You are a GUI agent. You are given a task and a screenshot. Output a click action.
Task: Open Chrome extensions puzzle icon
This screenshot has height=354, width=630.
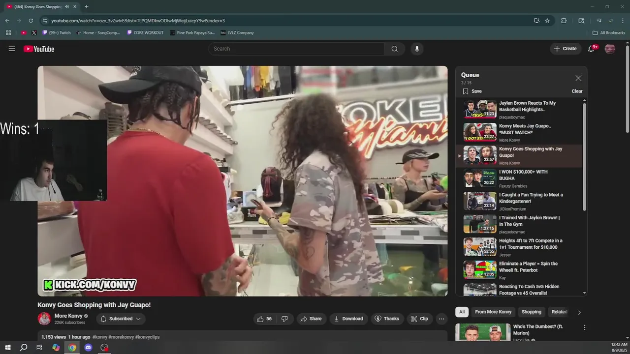[564, 21]
